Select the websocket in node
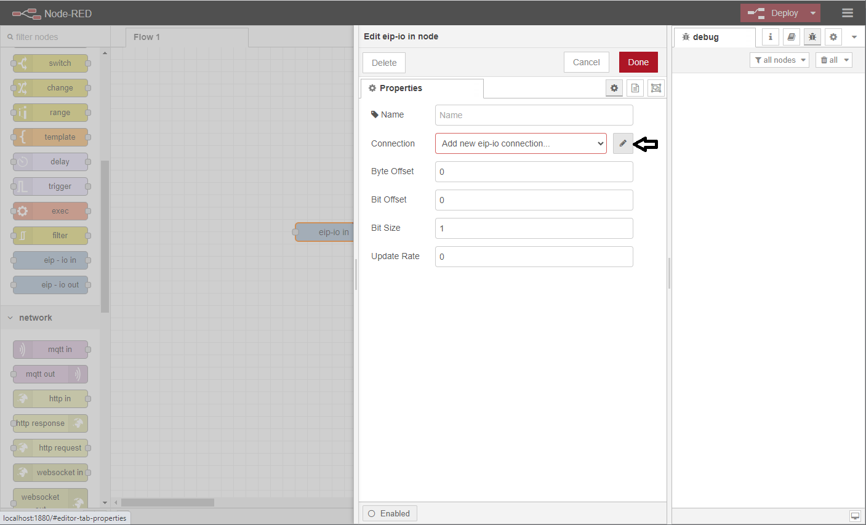Screen dimensions: 866x525 click(50, 473)
